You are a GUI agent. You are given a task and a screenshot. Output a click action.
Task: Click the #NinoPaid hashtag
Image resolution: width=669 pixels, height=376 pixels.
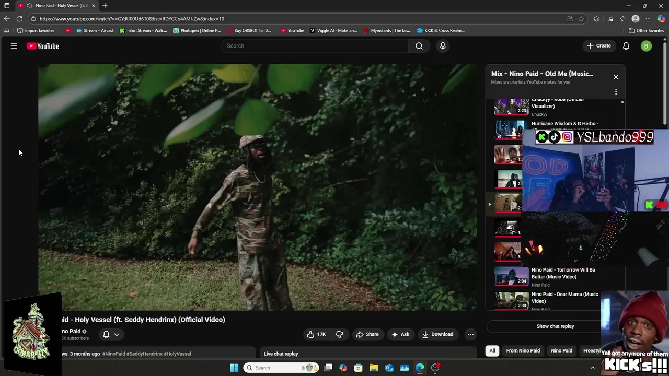113,354
